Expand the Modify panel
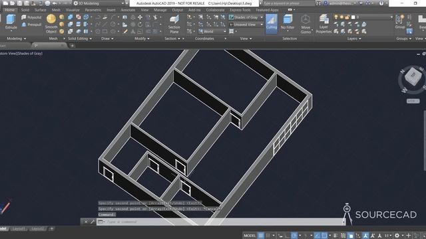Screen dimensions: 426x239 pyautogui.click(x=142, y=39)
